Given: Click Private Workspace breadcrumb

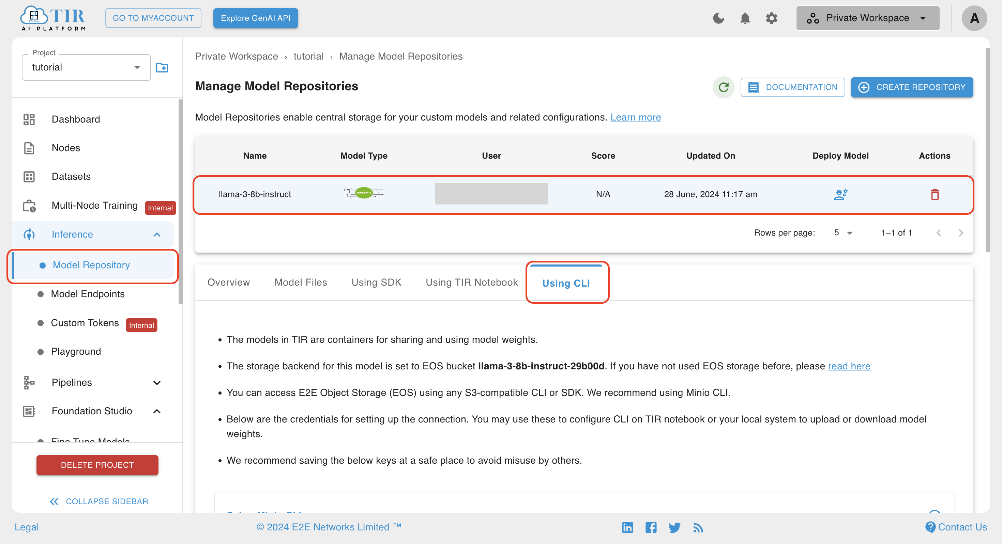Looking at the screenshot, I should click(x=237, y=57).
